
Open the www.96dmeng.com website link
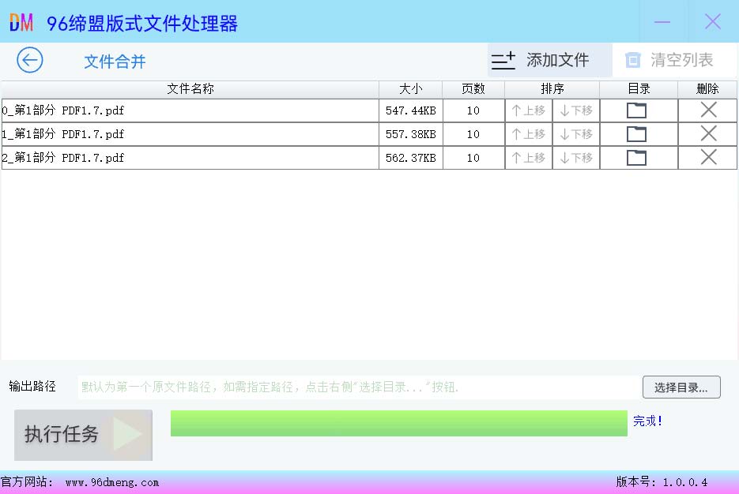111,482
